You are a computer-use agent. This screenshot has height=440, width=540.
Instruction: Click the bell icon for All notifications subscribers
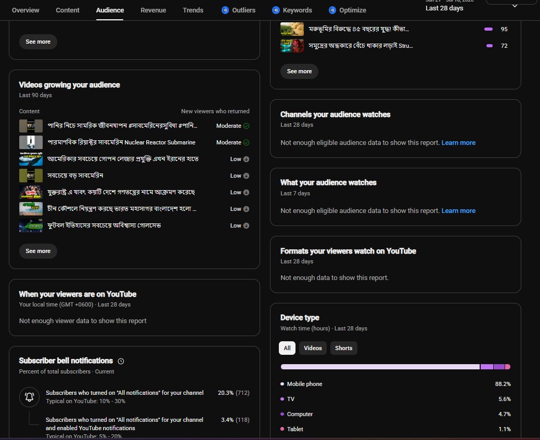click(29, 397)
